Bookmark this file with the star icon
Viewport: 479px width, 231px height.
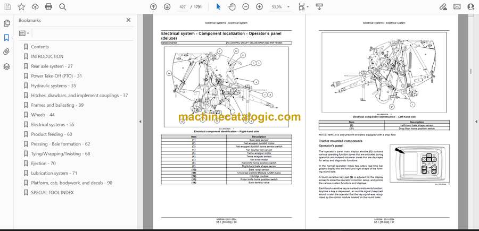click(x=21, y=7)
